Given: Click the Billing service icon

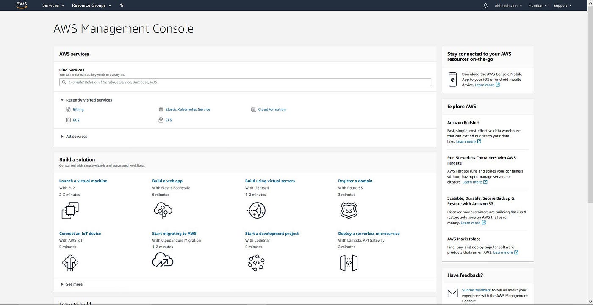Looking at the screenshot, I should click(x=69, y=109).
